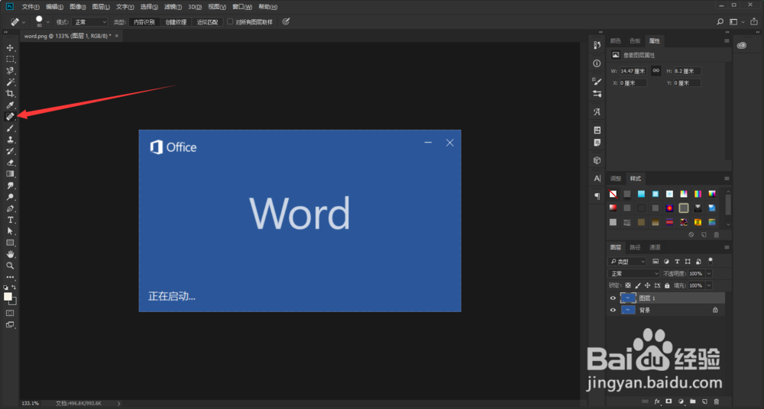Open the layer fx styles button
This screenshot has height=409, width=764.
click(x=657, y=401)
